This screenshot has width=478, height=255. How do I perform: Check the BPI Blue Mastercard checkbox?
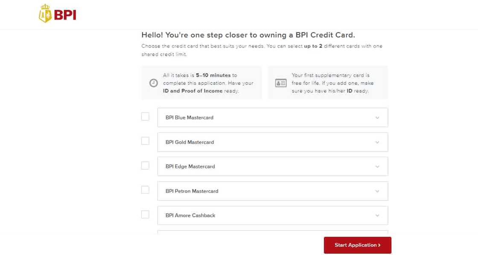[x=145, y=116]
